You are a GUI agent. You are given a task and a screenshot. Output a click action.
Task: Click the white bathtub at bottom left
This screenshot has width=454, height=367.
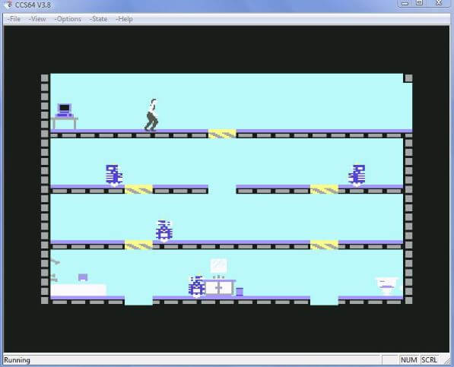tap(78, 289)
